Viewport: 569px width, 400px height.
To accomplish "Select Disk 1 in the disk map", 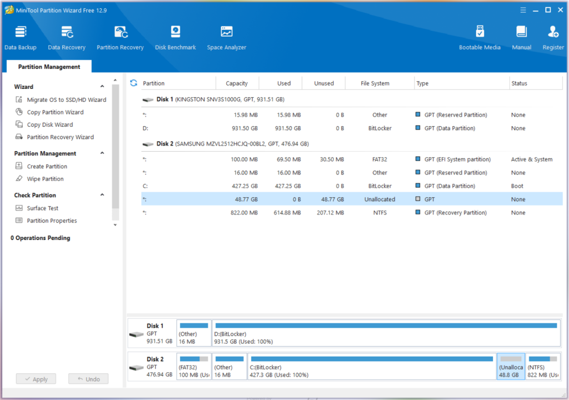I will (152, 333).
